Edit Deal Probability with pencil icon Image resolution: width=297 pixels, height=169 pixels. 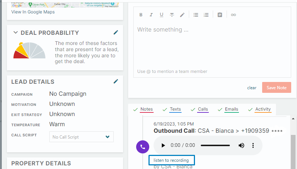(116, 32)
